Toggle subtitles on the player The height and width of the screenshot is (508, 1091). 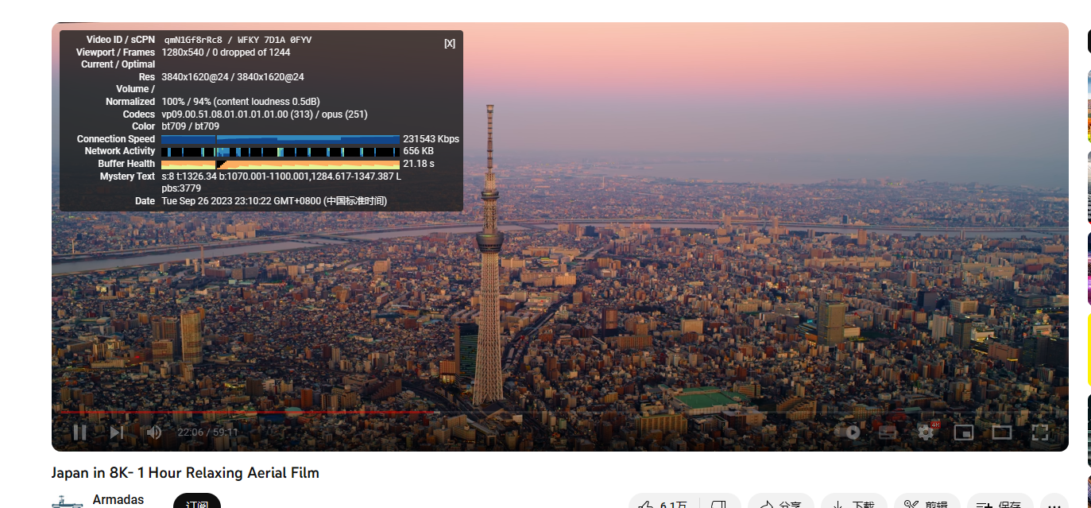887,432
